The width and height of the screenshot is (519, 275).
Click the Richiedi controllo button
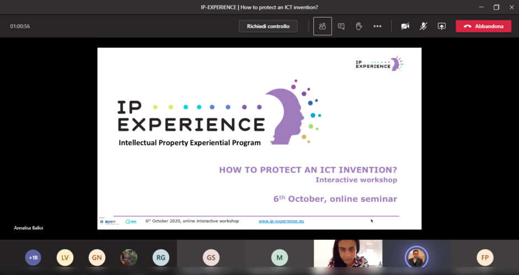[x=268, y=26]
